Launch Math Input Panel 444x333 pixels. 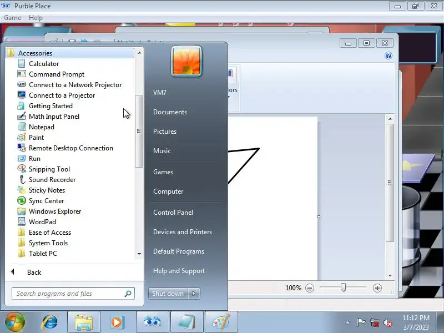(x=54, y=117)
